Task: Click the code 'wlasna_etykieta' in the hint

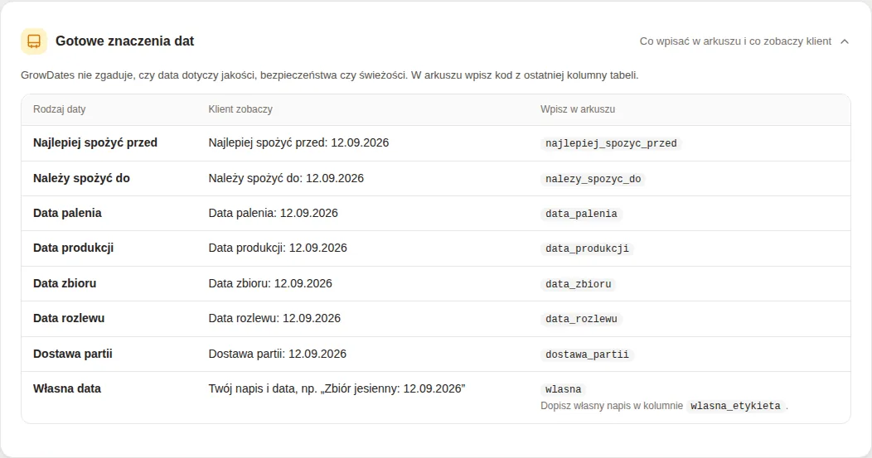Action: (736, 406)
